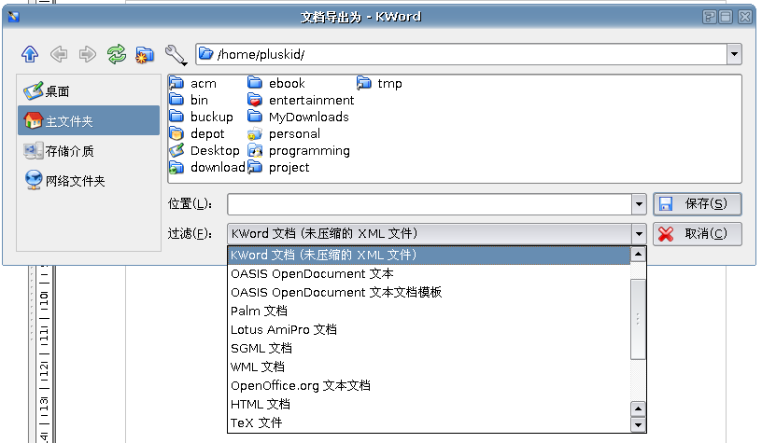The width and height of the screenshot is (762, 443).
Task: Click the forward navigation arrow
Action: pos(88,54)
